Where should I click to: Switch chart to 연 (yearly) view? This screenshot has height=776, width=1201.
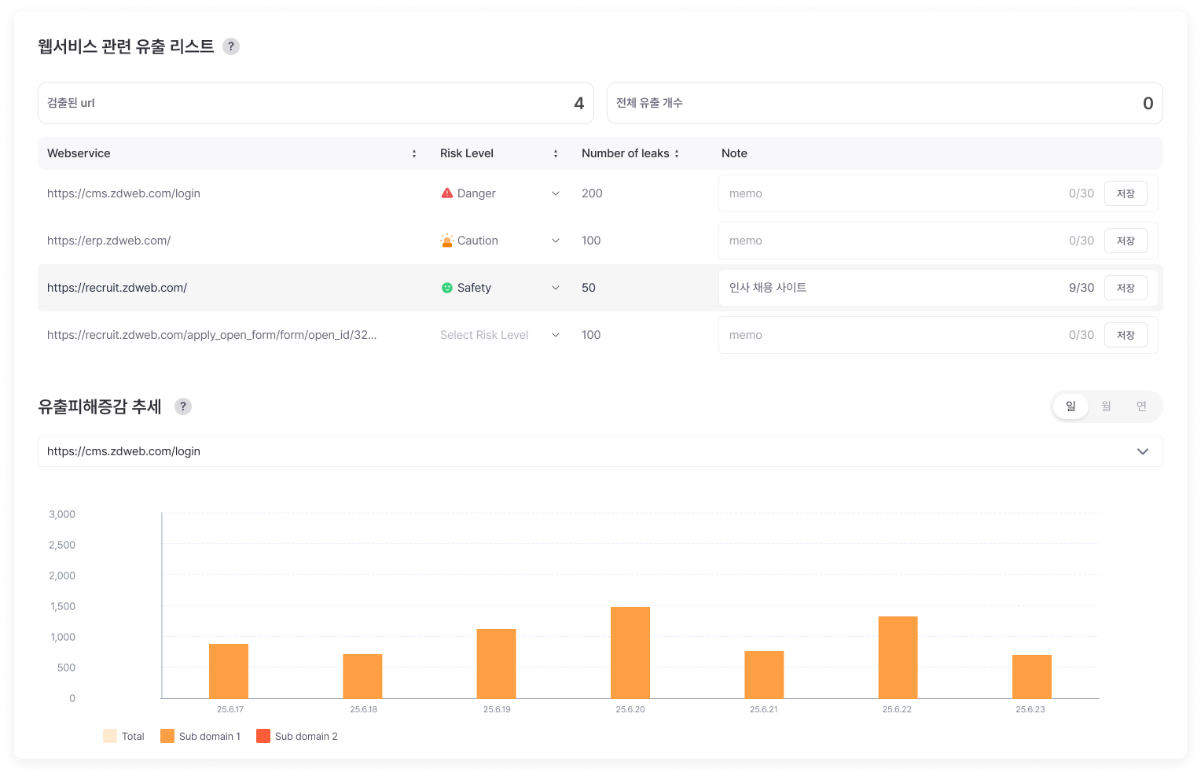(x=1141, y=406)
